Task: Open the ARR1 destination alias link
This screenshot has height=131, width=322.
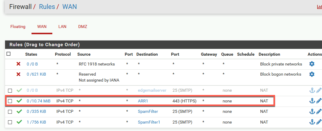Action: [143, 101]
